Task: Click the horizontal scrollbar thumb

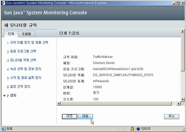Action: point(116,104)
